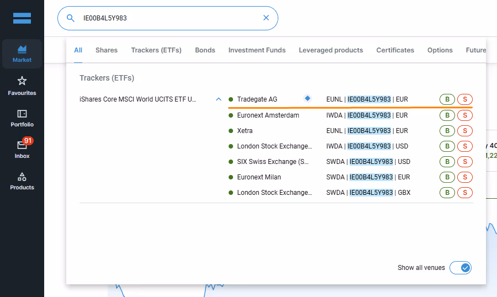This screenshot has height=297, width=497.
Task: Click Buy button for IWDA USD London listing
Action: (x=447, y=146)
